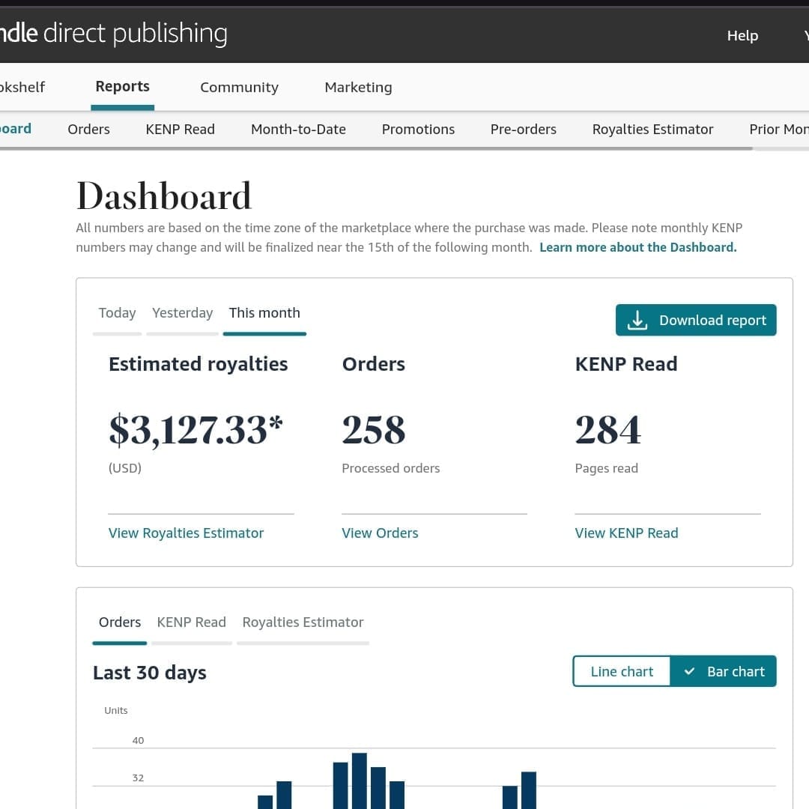Open the Orders report in the sub-navigation
Screen dimensions: 809x809
pyautogui.click(x=88, y=129)
